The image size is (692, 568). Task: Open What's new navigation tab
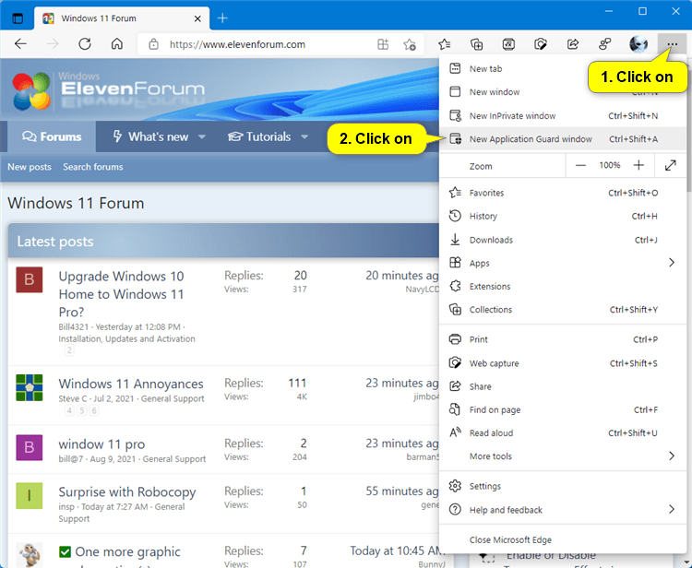click(151, 136)
